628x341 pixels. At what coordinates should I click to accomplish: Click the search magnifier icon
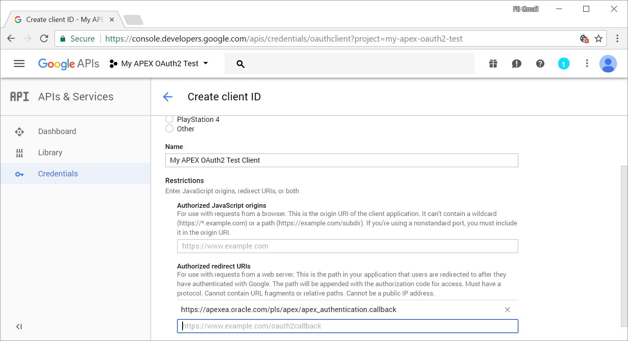coord(241,64)
